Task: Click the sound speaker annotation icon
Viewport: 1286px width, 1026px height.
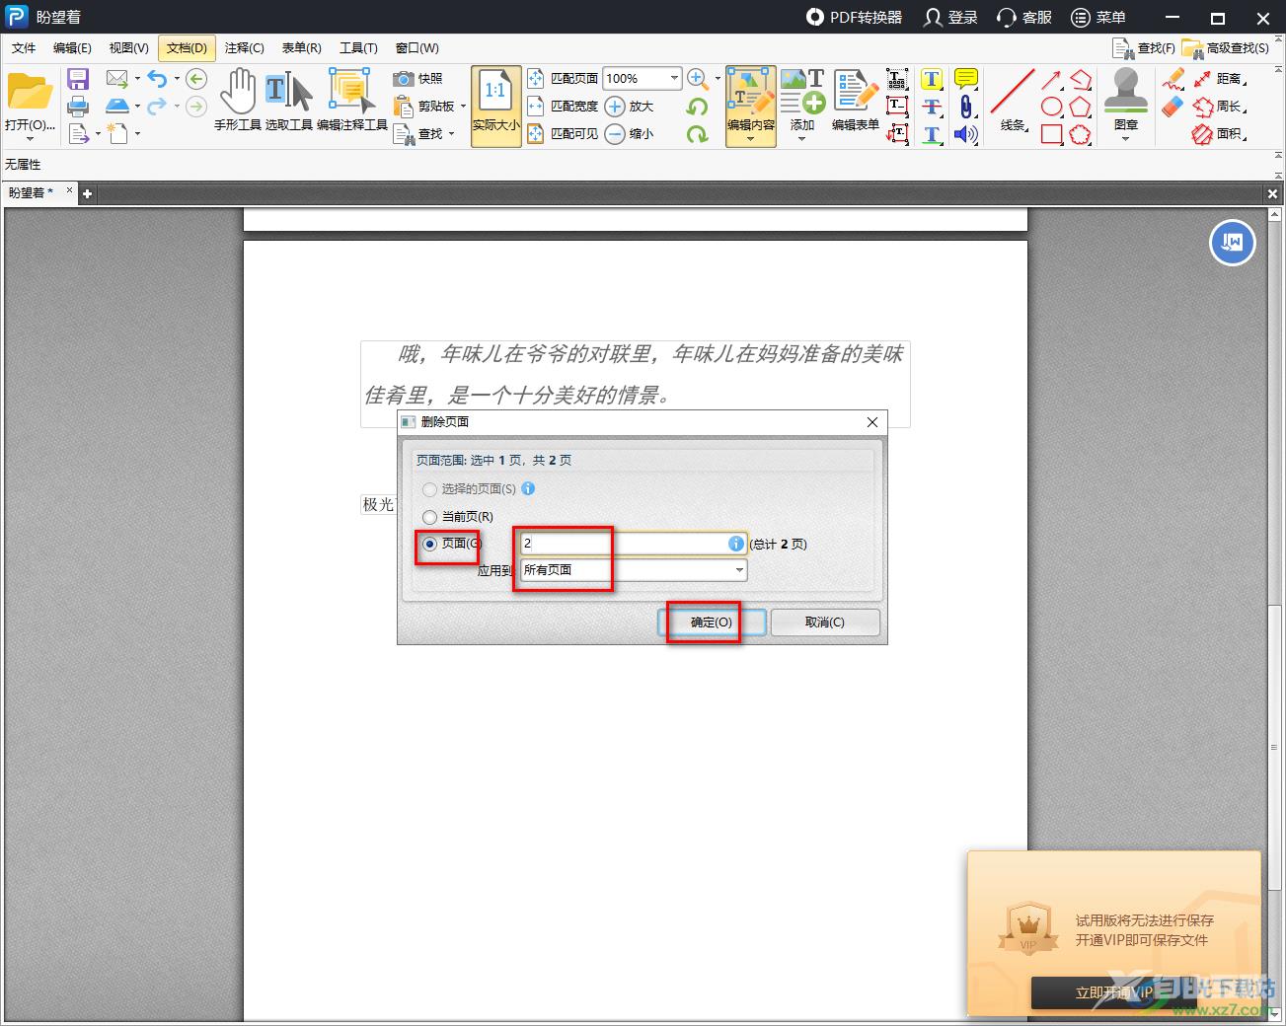Action: tap(966, 134)
